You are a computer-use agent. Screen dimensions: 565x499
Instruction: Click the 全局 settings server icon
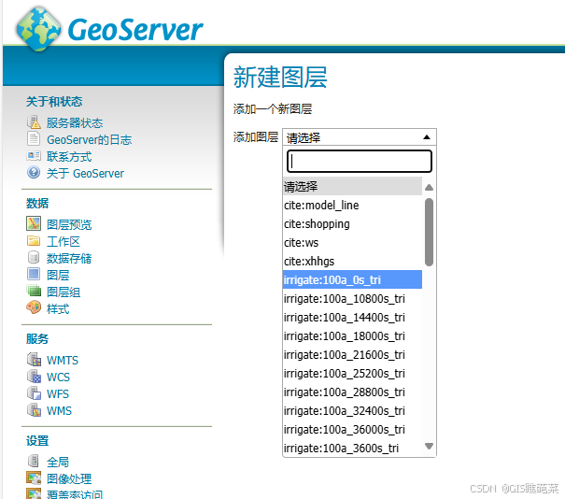[x=34, y=461]
